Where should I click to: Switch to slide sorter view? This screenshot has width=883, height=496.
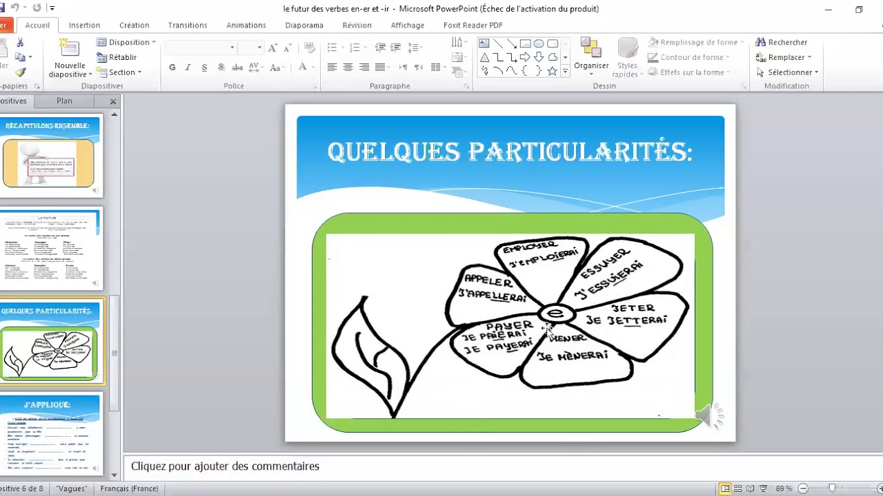[738, 488]
